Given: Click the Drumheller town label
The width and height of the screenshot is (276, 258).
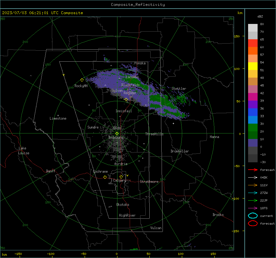Looking at the screenshot, I should [x=180, y=151].
